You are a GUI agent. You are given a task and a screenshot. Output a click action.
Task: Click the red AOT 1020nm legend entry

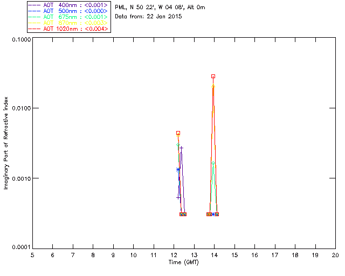(68, 29)
